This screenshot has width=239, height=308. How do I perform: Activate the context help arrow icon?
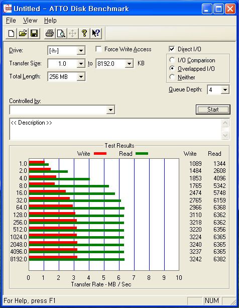96,33
